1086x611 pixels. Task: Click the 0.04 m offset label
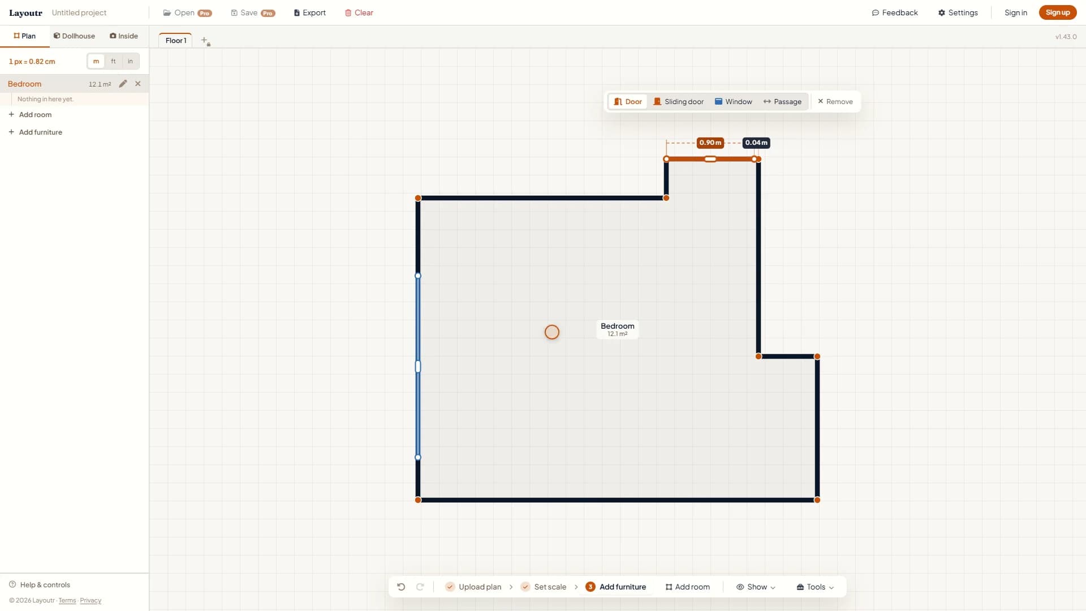coord(756,143)
